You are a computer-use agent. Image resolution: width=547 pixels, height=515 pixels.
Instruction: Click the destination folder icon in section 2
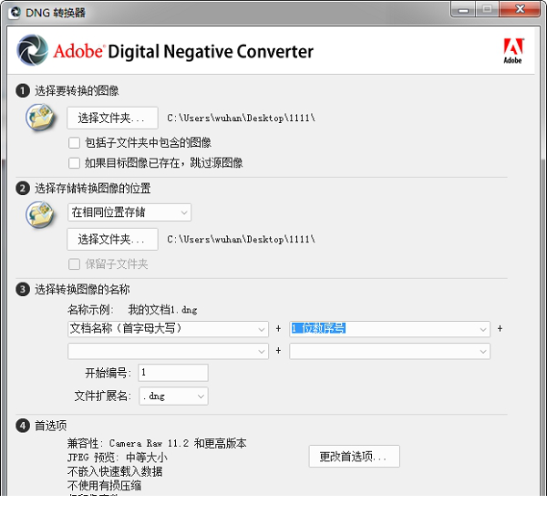point(40,214)
